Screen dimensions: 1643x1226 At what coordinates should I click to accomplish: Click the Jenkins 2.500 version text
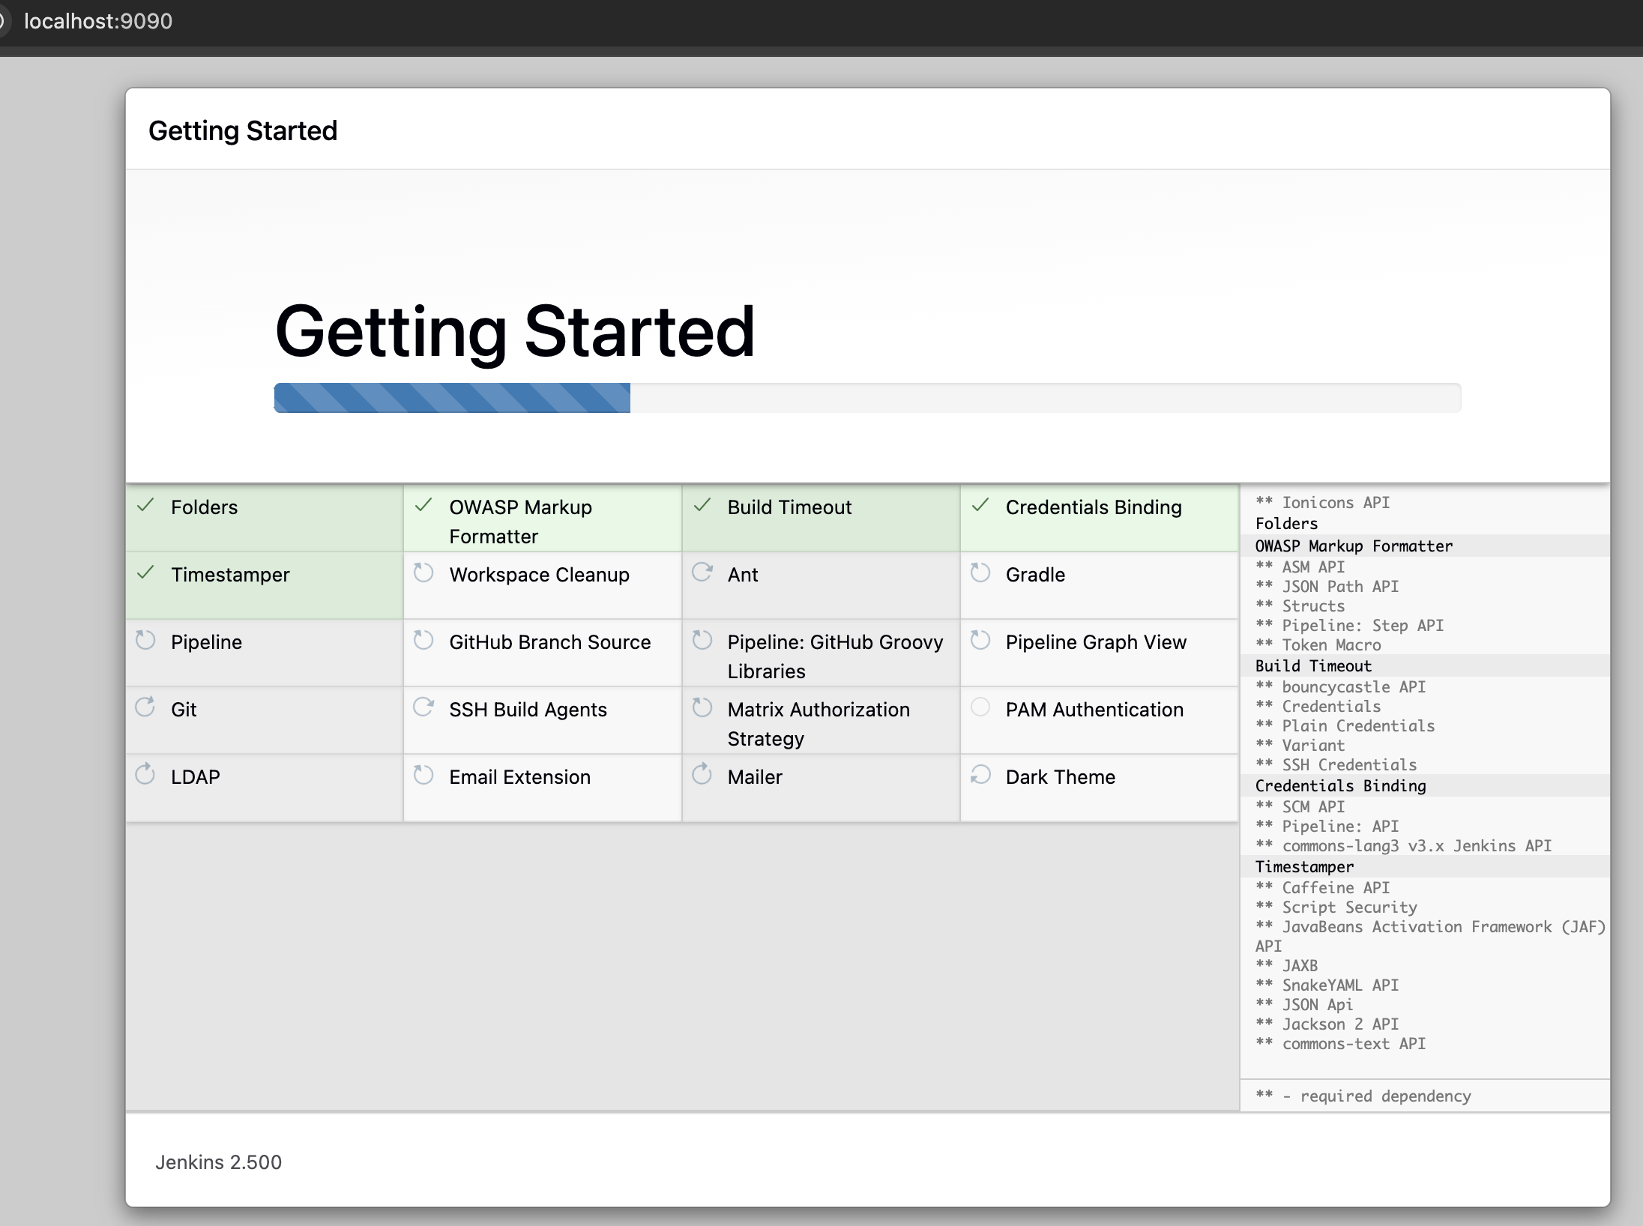[218, 1162]
